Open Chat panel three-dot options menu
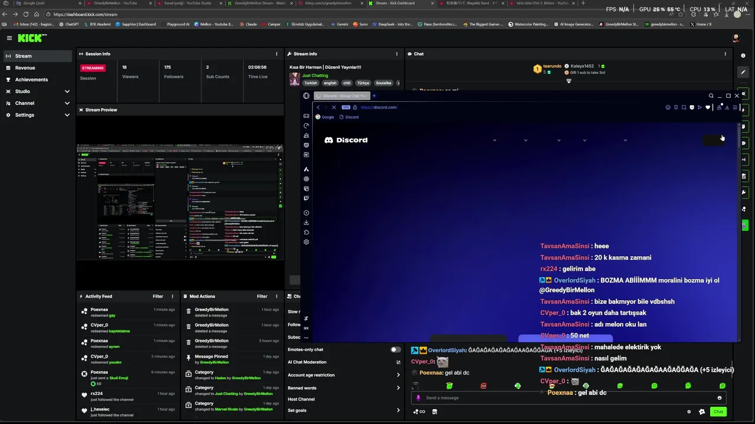Viewport: 755px width, 424px height. point(726,54)
